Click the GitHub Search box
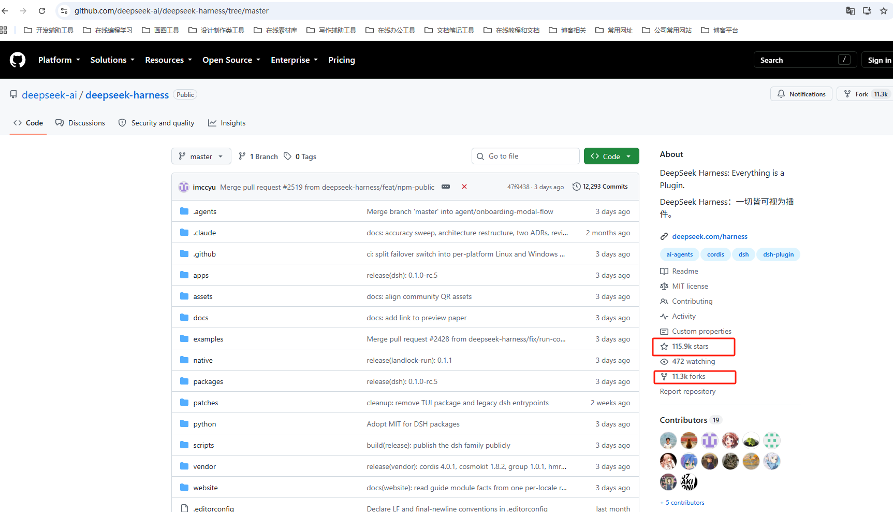Viewport: 893px width, 512px height. pyautogui.click(x=805, y=60)
